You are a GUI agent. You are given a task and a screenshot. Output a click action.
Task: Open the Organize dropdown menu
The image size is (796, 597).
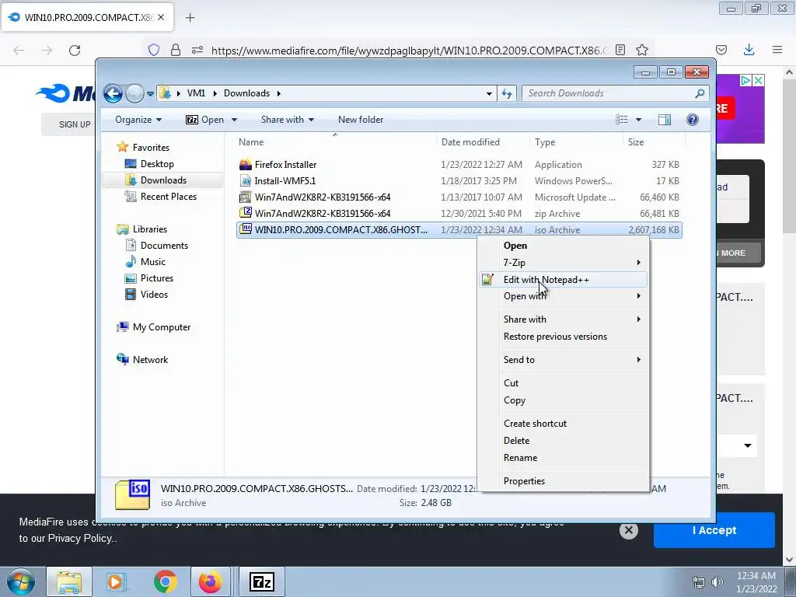pyautogui.click(x=138, y=120)
